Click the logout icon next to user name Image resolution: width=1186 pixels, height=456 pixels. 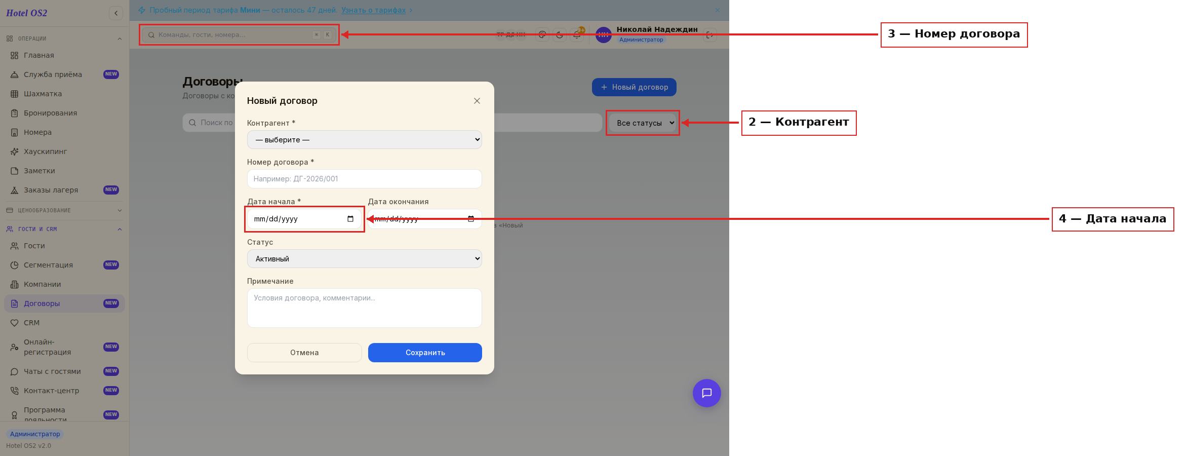(x=710, y=35)
